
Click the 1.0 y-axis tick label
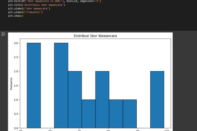[x=16, y=100]
